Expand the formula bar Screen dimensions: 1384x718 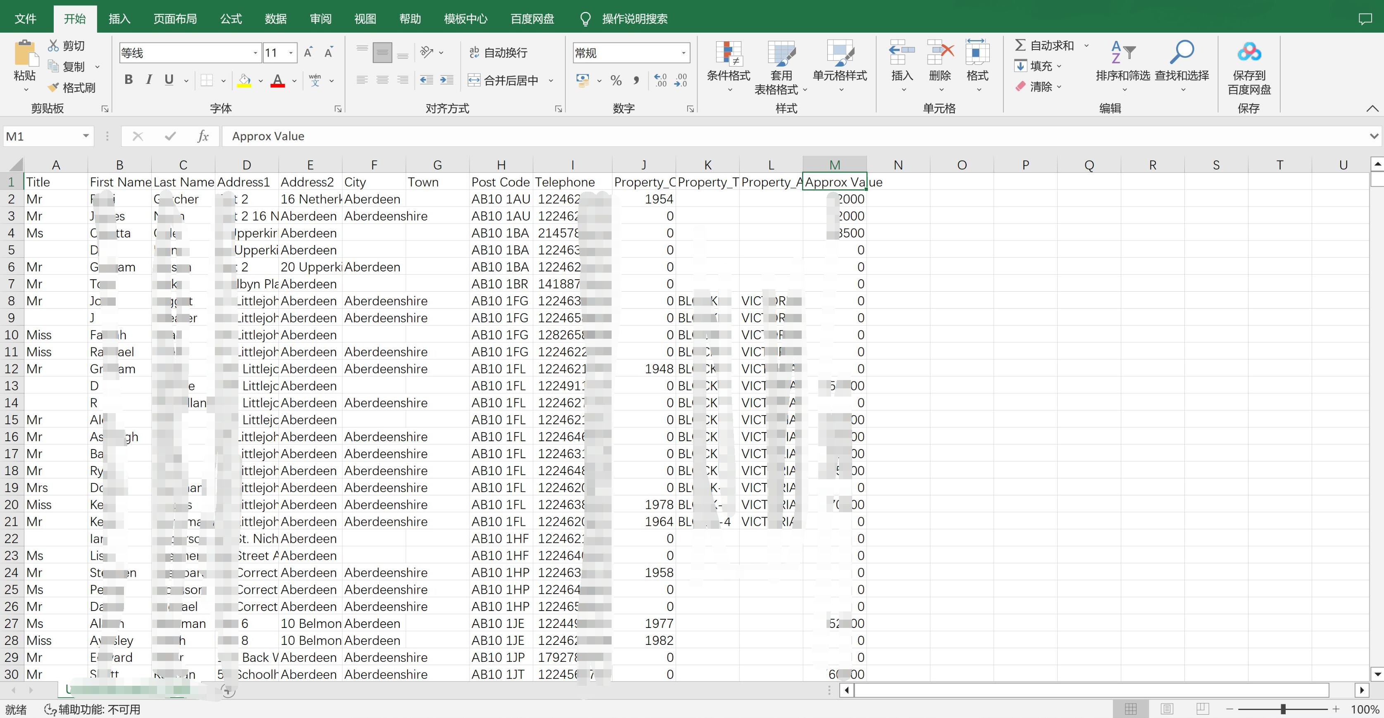click(x=1374, y=136)
